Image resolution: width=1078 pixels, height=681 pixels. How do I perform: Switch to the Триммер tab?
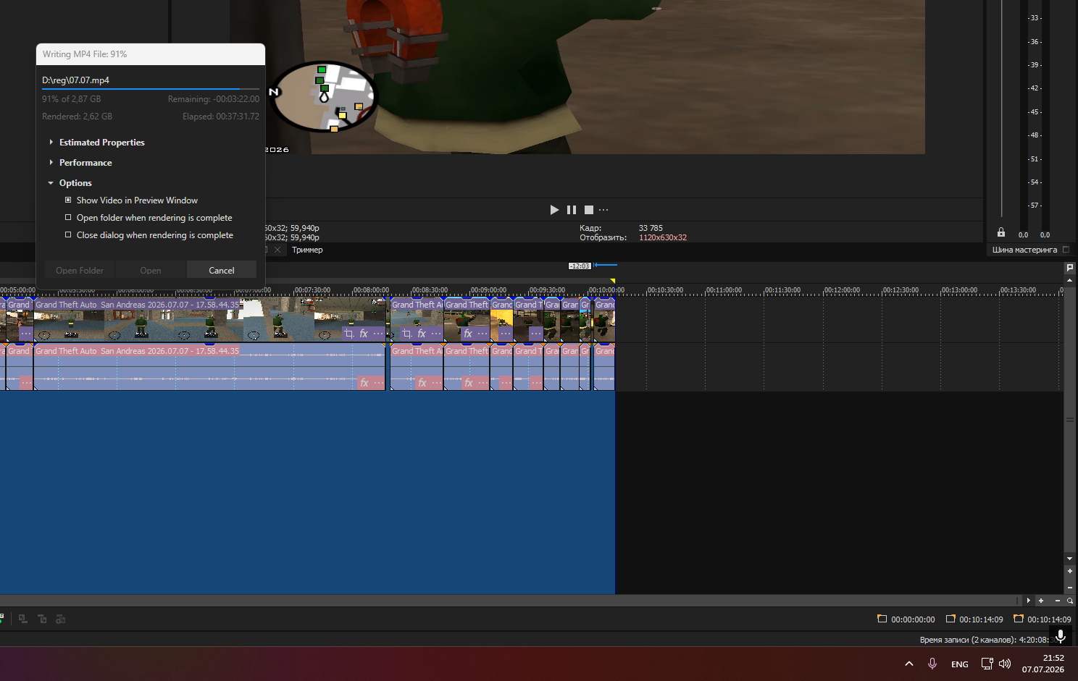[x=307, y=250]
